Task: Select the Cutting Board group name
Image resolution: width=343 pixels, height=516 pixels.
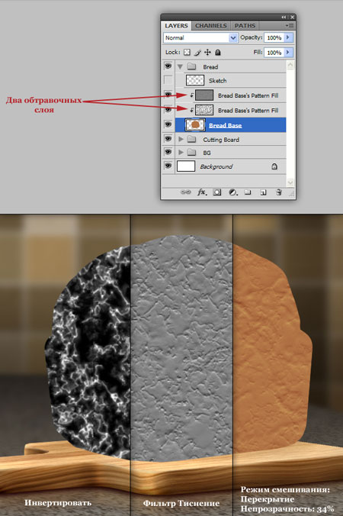Action: click(x=221, y=140)
